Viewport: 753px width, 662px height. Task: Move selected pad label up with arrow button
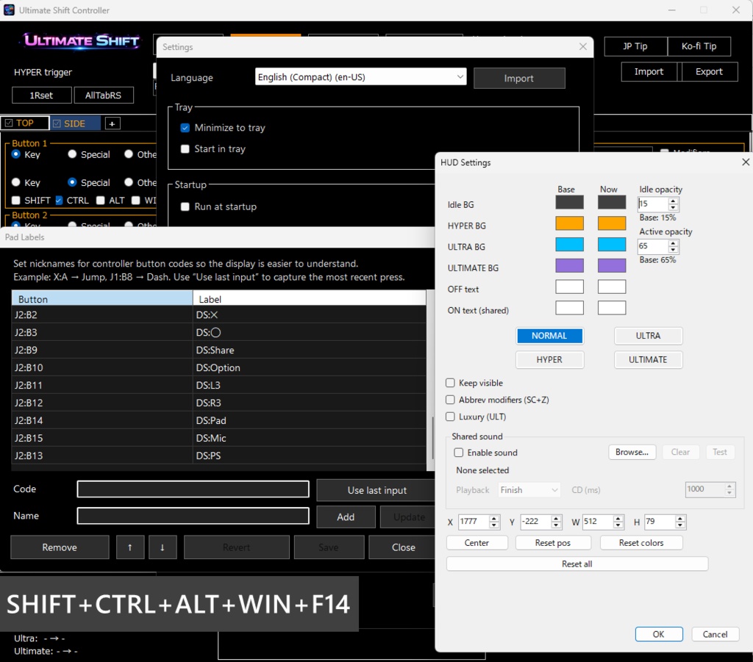click(130, 547)
